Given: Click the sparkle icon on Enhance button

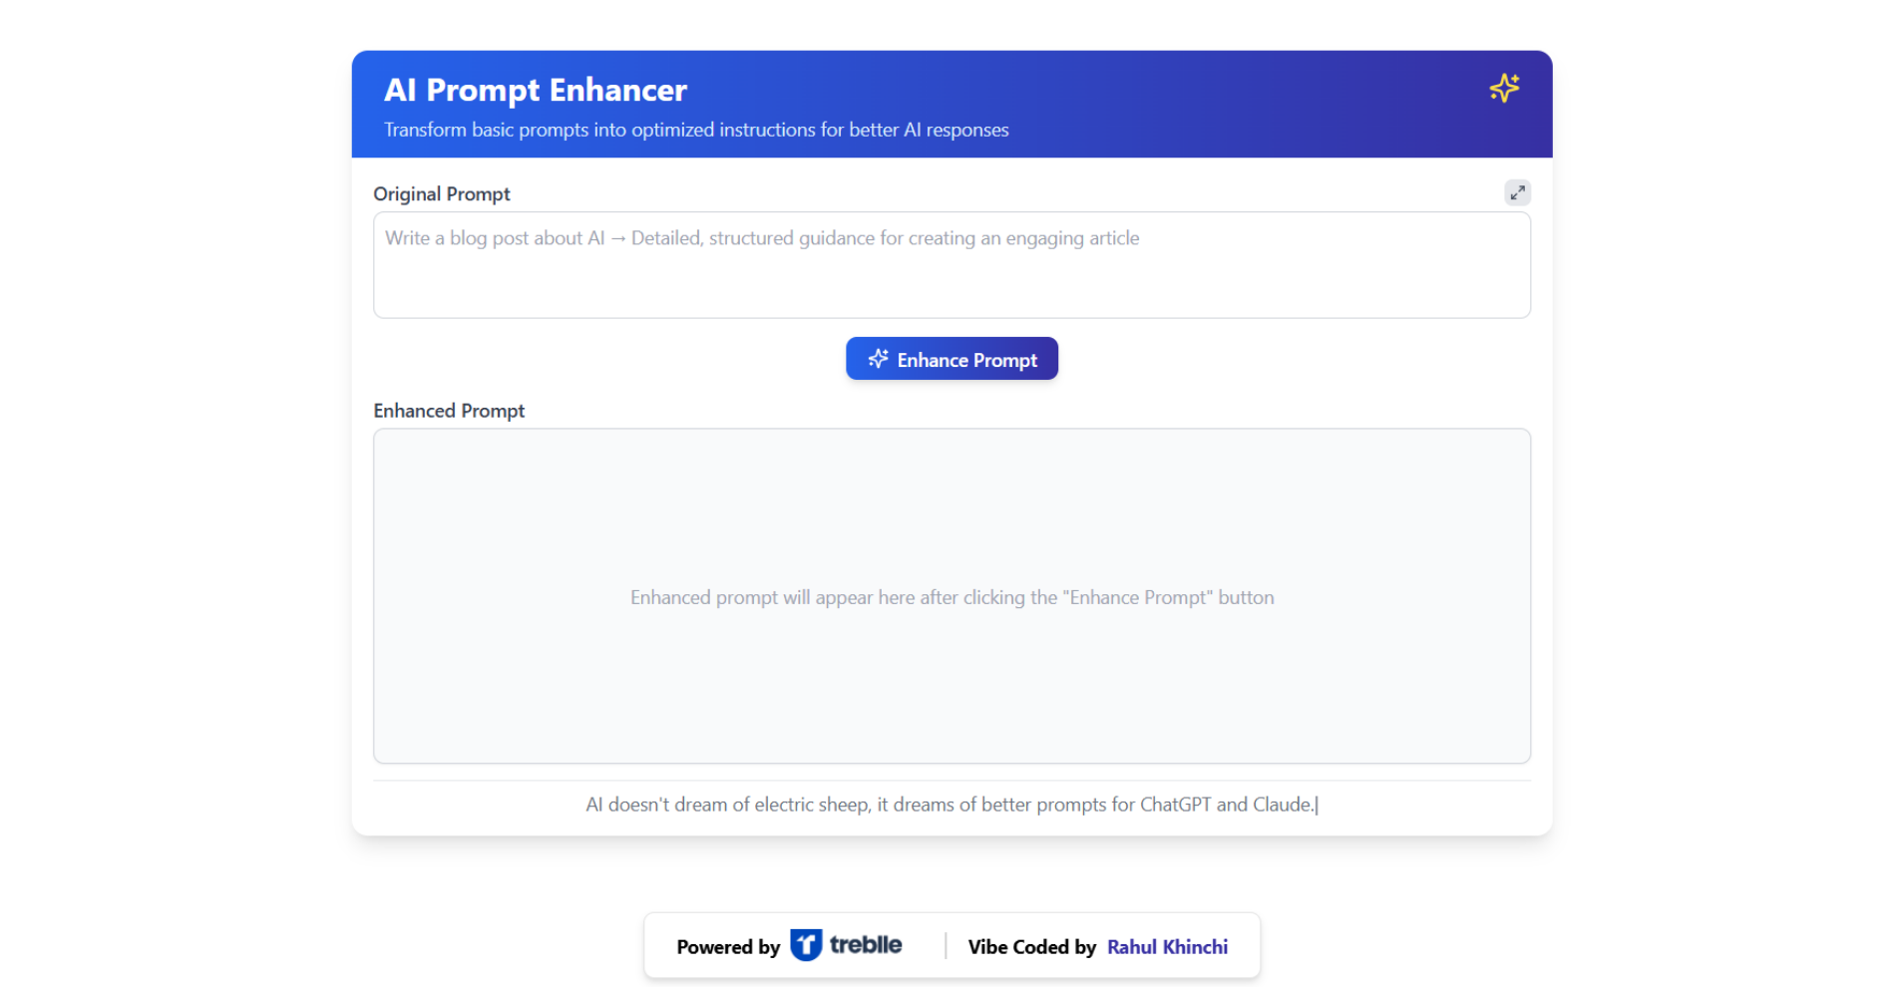Looking at the screenshot, I should pos(878,359).
